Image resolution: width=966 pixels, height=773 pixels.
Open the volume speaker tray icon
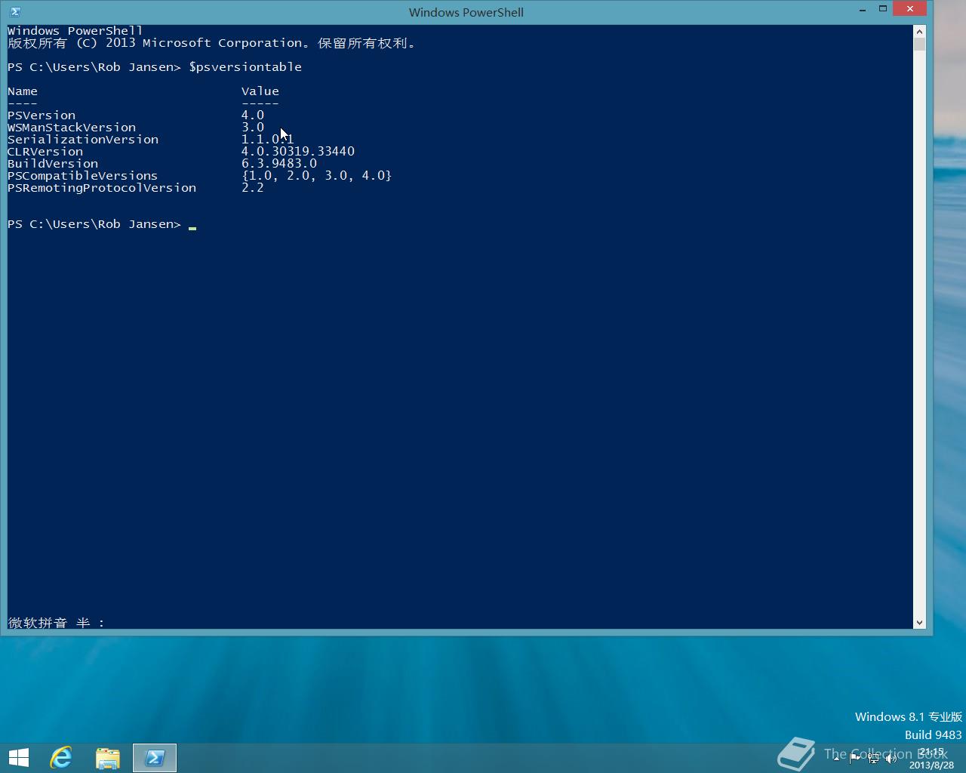pyautogui.click(x=891, y=759)
